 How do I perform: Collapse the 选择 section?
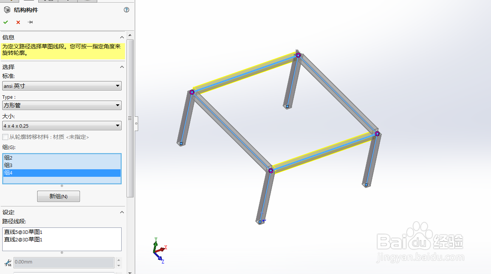[122, 67]
